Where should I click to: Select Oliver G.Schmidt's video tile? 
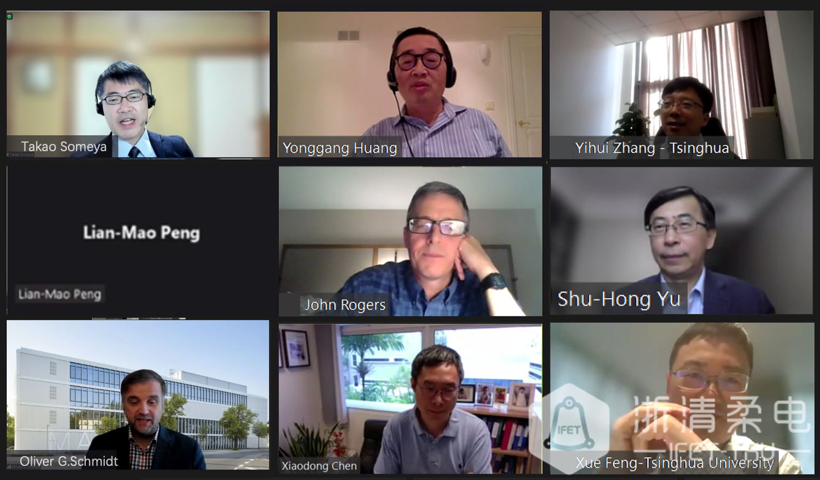click(x=138, y=395)
